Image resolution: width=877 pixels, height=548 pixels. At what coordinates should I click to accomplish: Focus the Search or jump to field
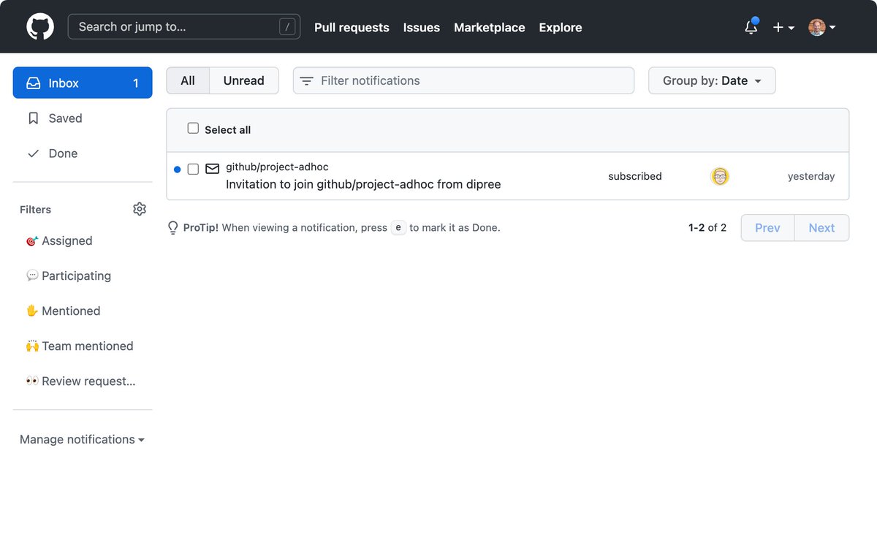coord(184,27)
